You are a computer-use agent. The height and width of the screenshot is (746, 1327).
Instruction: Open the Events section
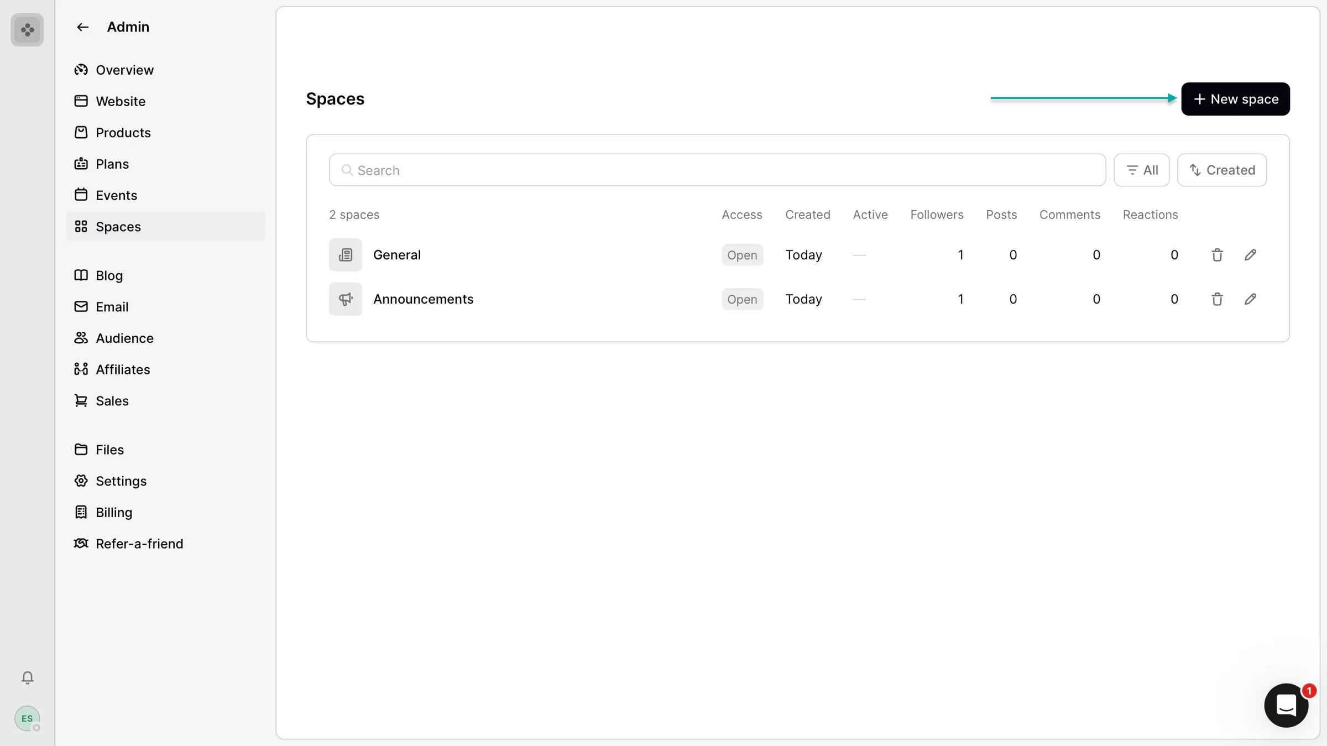165,195
